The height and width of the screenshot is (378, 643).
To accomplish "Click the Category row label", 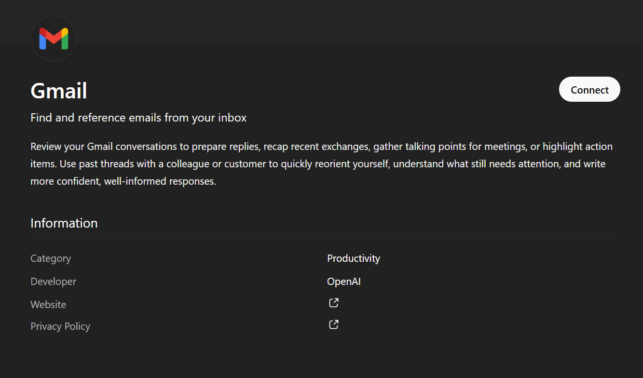I will [x=50, y=258].
